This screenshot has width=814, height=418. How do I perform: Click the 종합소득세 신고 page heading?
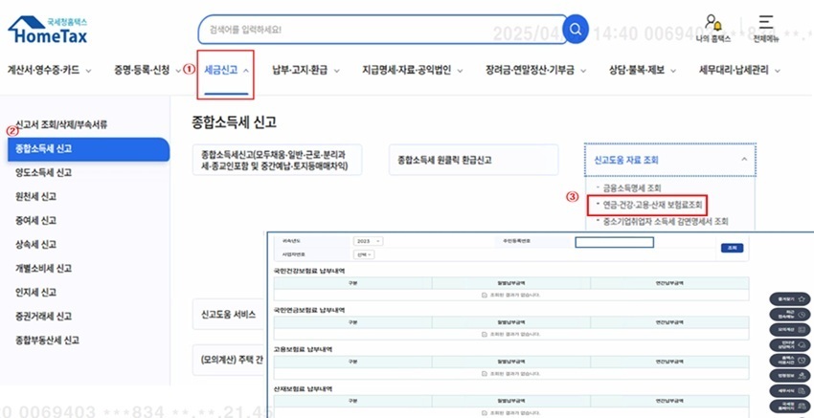point(234,121)
